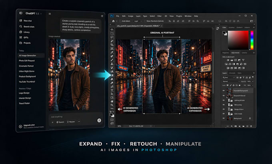Viewport: 272px width, 164px height.
Task: Open the Auto-Select Layer dropdown
Action: coord(138,21)
